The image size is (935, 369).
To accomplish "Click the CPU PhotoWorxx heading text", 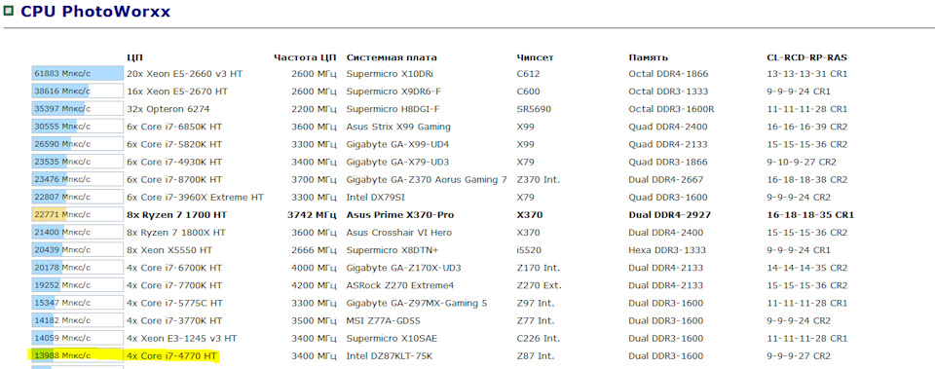I will (95, 11).
